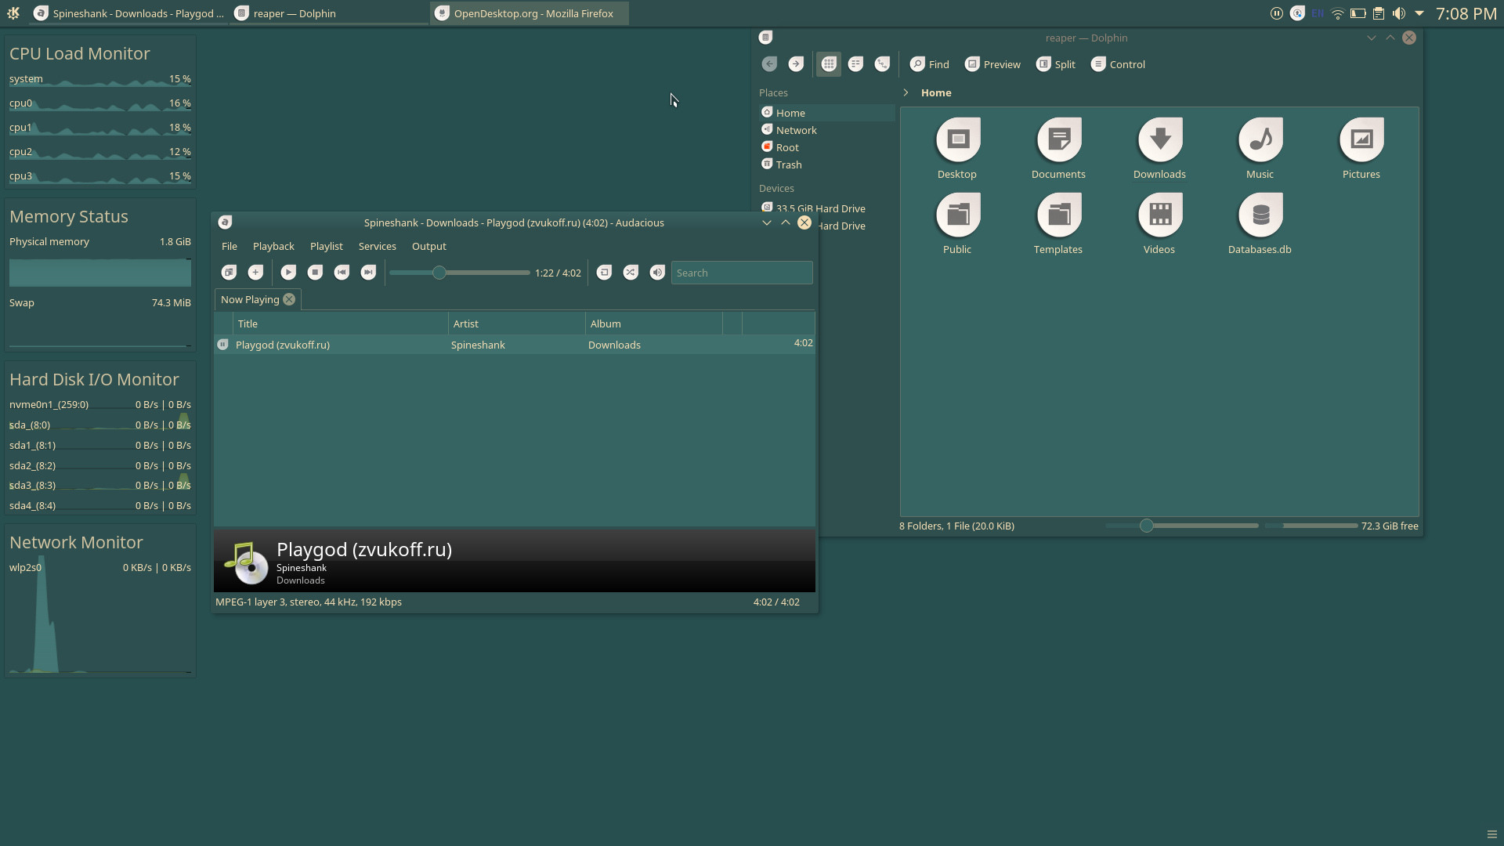Open the volume tray icon
1504x846 pixels.
(1399, 13)
